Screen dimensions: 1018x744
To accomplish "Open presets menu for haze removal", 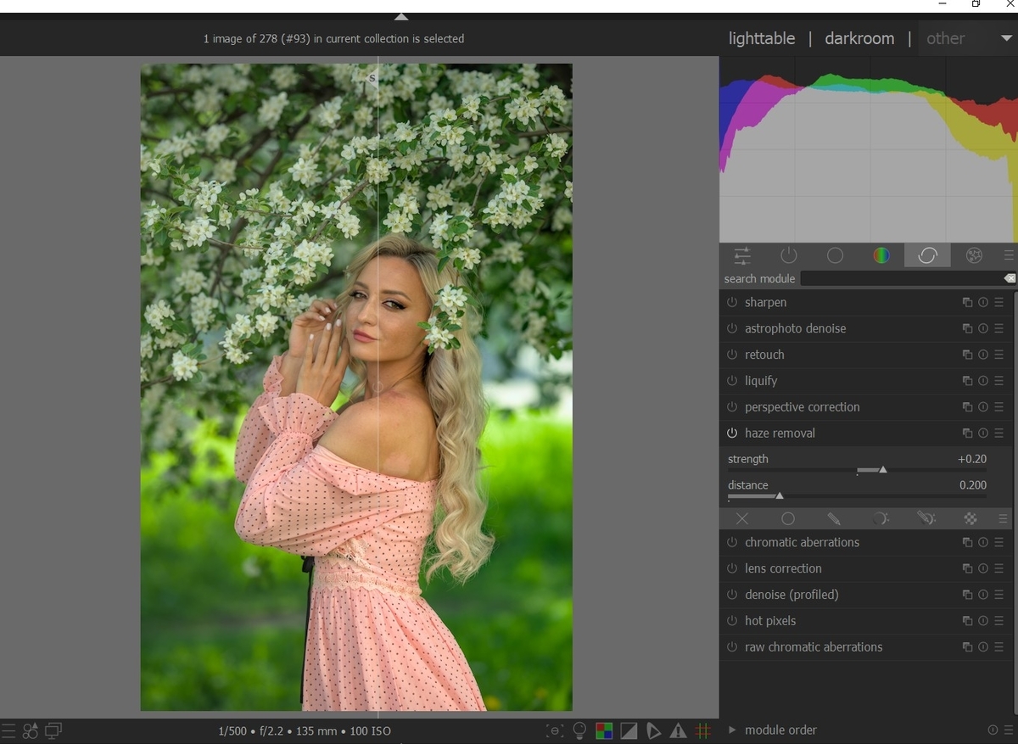I will click(999, 434).
